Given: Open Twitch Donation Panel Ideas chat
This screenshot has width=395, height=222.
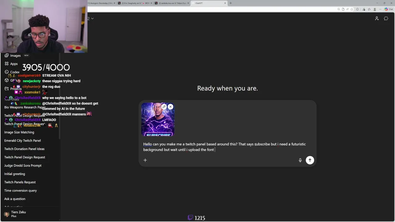Looking at the screenshot, I should [x=24, y=149].
